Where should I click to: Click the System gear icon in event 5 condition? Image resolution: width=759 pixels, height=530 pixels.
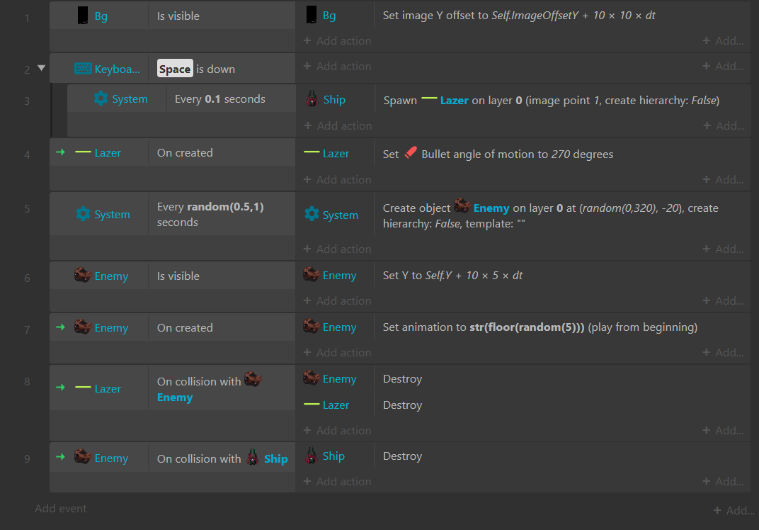click(84, 214)
